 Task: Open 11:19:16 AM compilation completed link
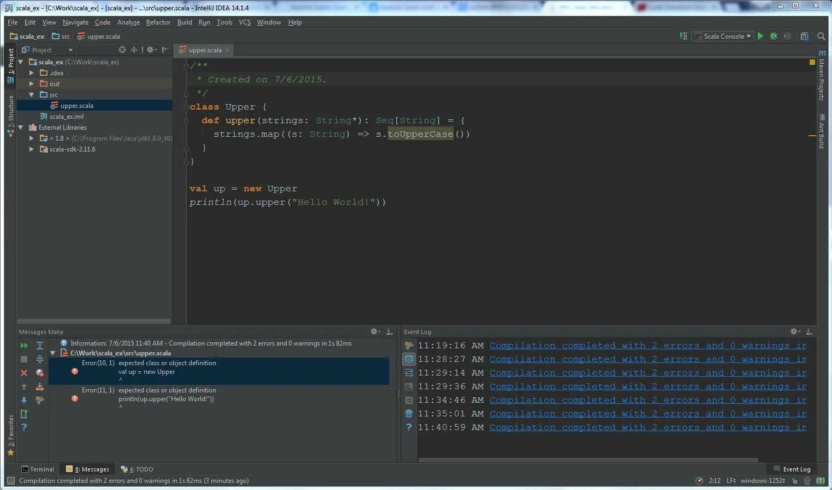click(648, 346)
